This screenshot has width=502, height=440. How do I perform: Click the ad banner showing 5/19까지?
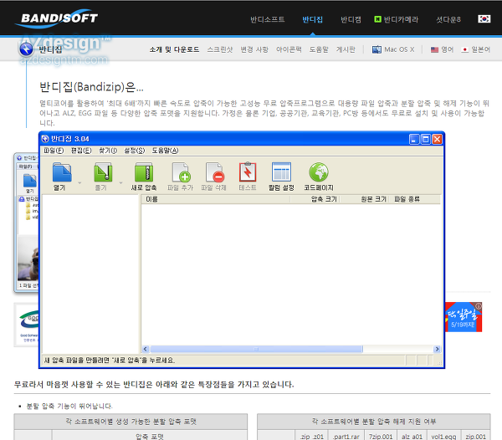click(464, 317)
